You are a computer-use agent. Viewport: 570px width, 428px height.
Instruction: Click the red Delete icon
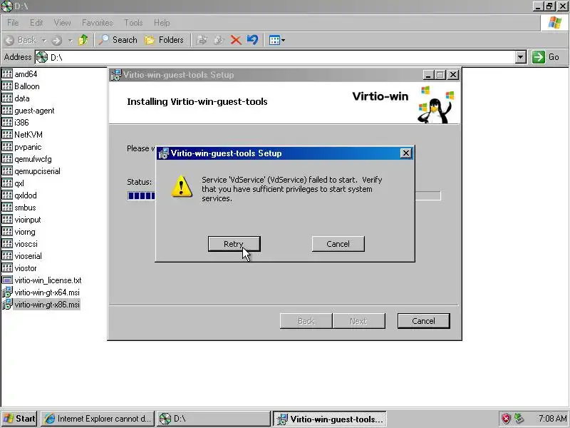click(x=236, y=40)
